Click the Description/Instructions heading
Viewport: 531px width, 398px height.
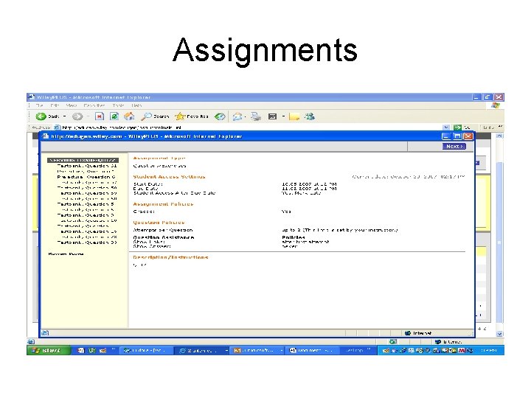(170, 257)
